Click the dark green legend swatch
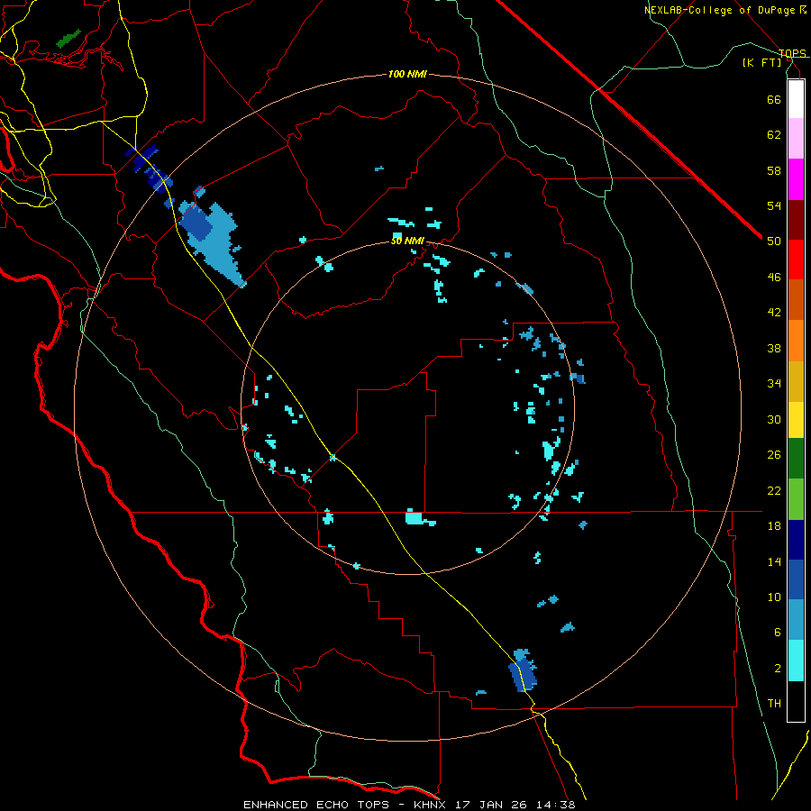This screenshot has height=811, width=811. coord(796,459)
